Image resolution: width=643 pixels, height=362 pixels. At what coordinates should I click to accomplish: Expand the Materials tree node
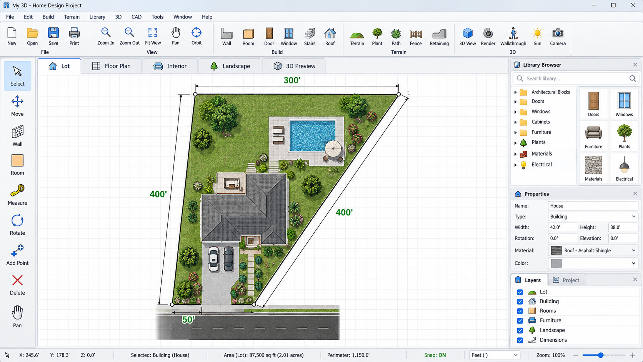click(516, 154)
